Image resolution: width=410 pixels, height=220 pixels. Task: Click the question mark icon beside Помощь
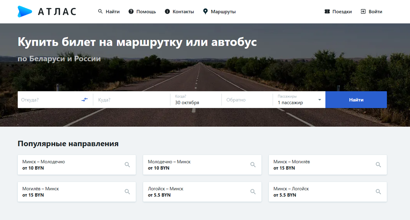point(131,12)
